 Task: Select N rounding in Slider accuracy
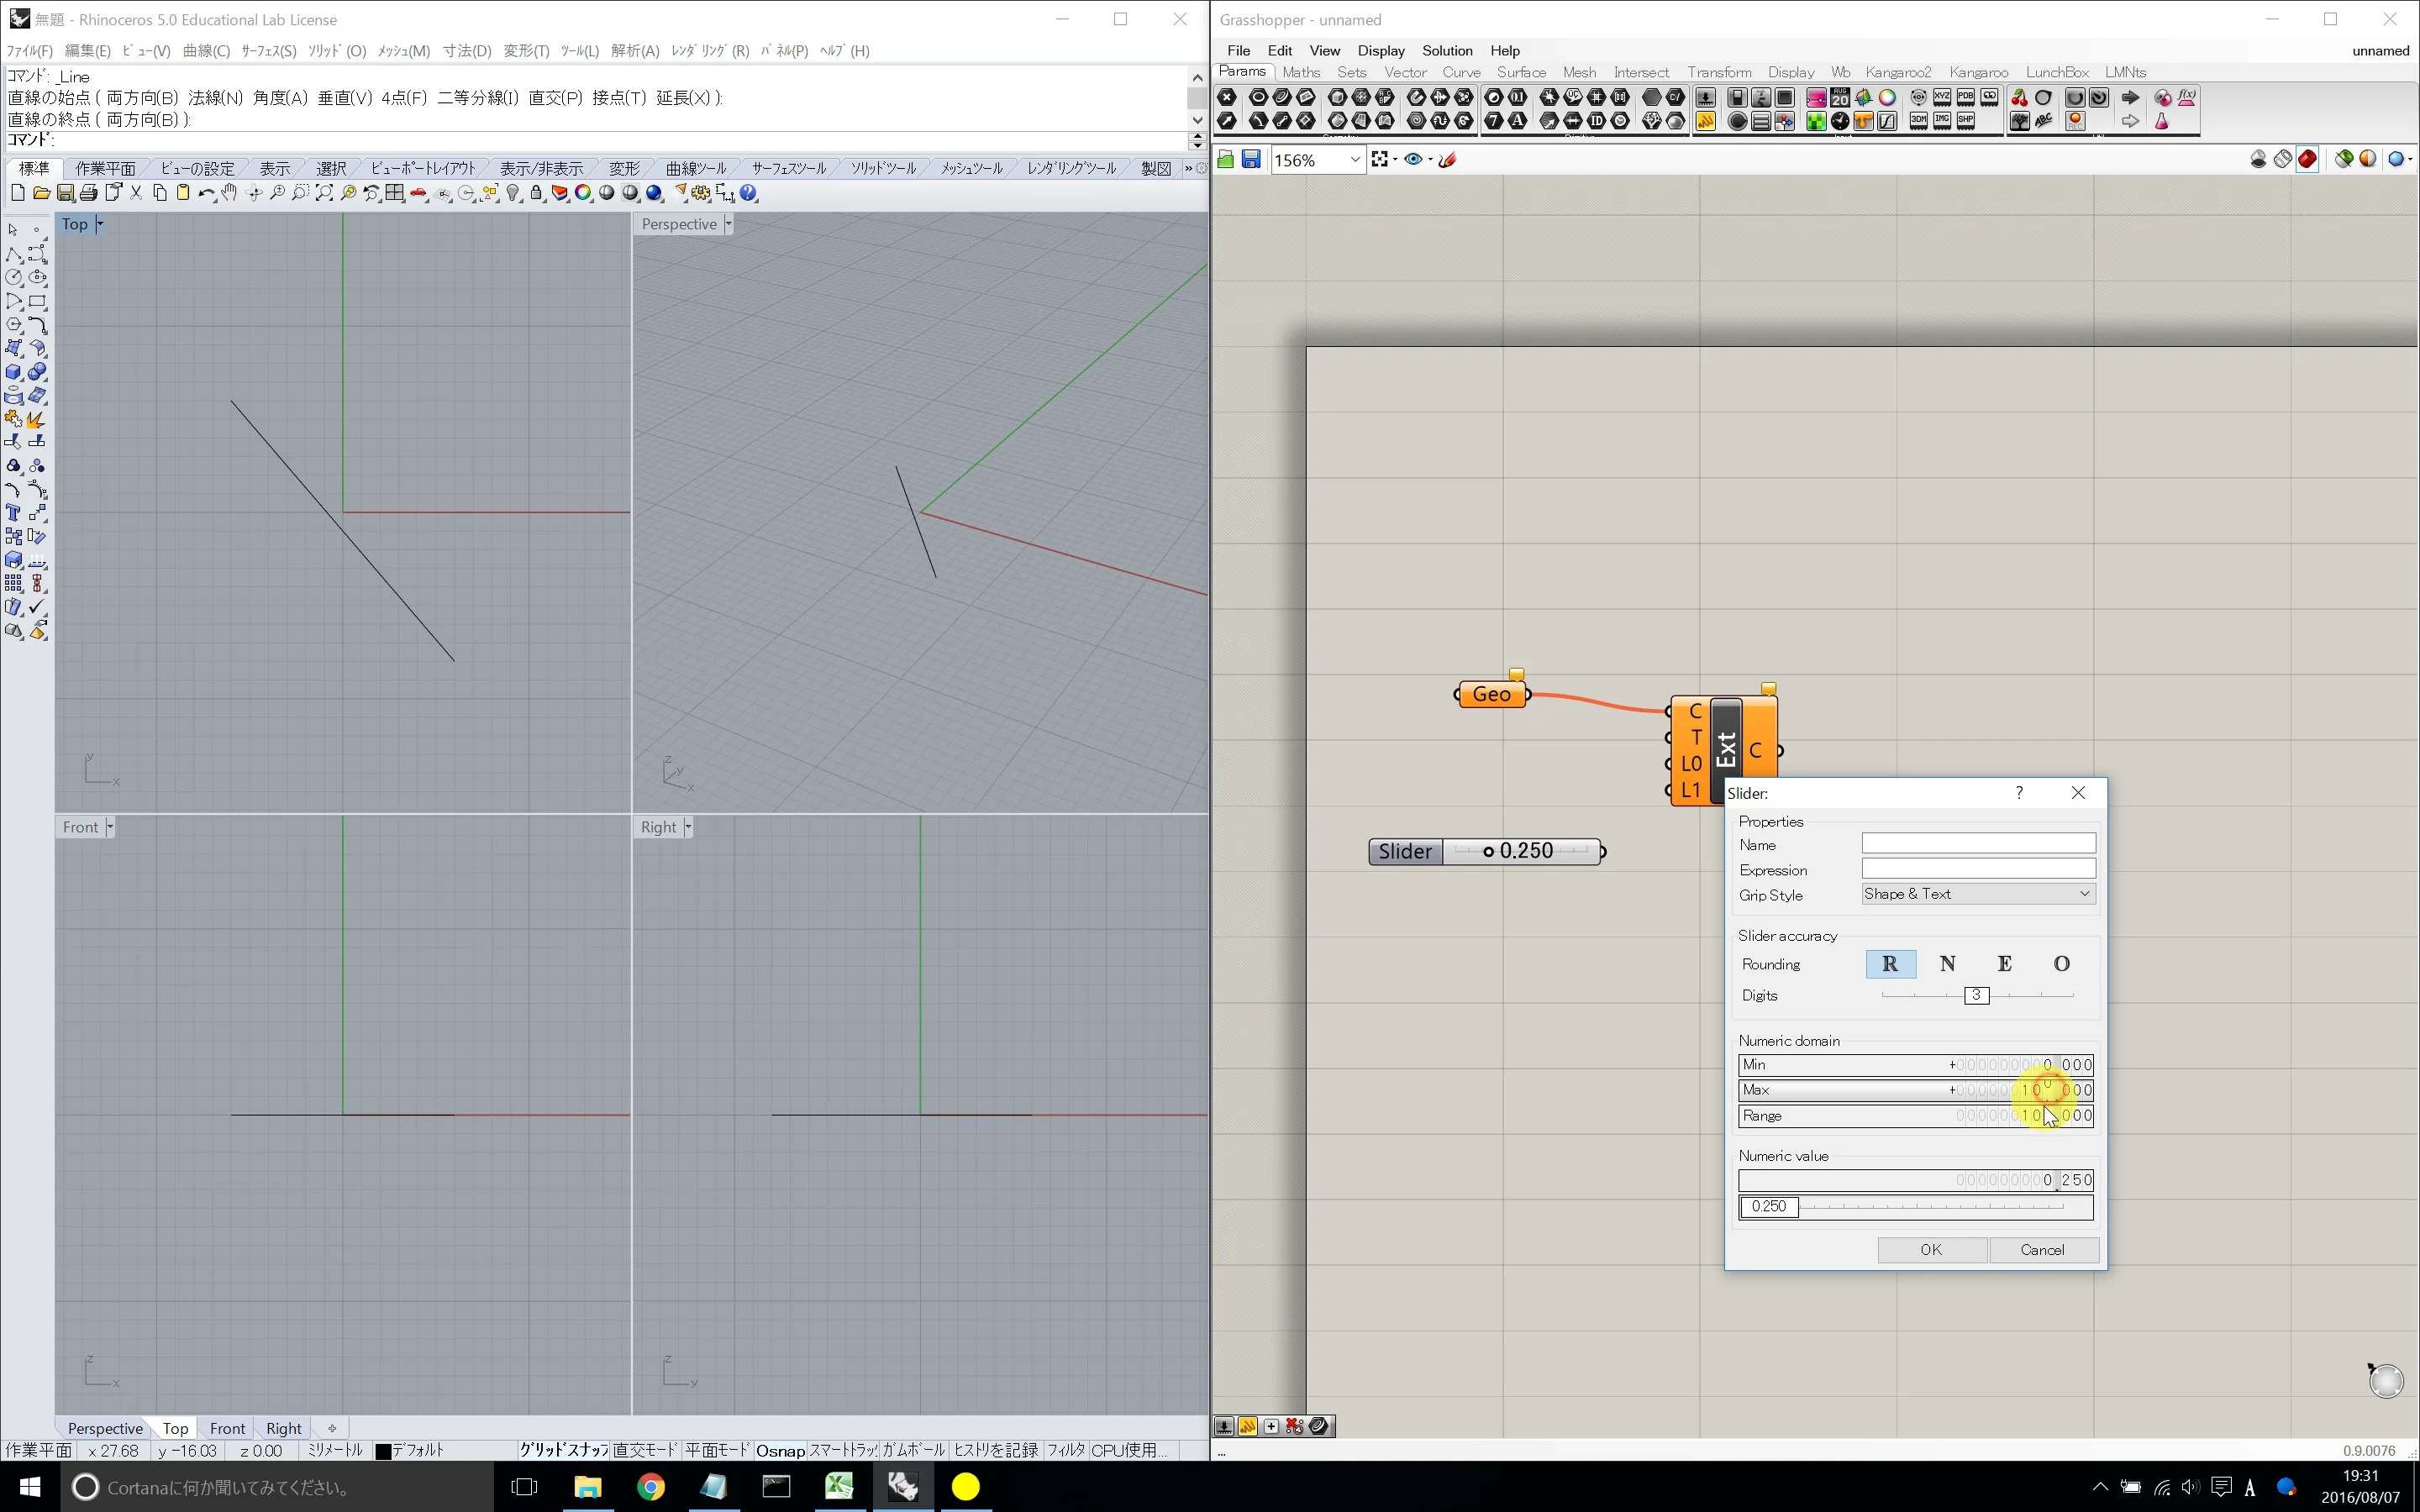[1947, 964]
